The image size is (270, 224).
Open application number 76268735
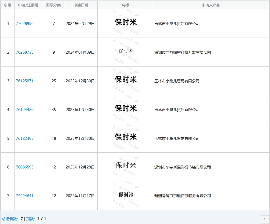click(25, 52)
